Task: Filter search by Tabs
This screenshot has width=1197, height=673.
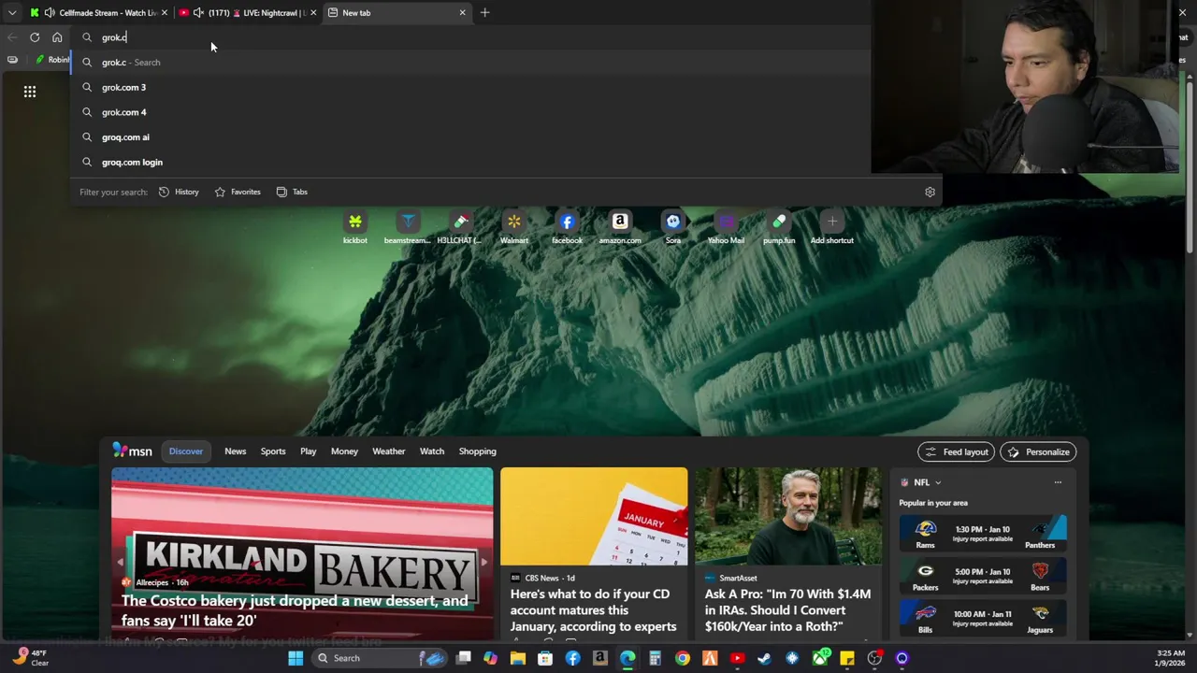Action: (x=292, y=192)
